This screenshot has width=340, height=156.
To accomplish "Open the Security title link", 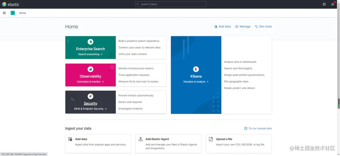I will [90, 104].
